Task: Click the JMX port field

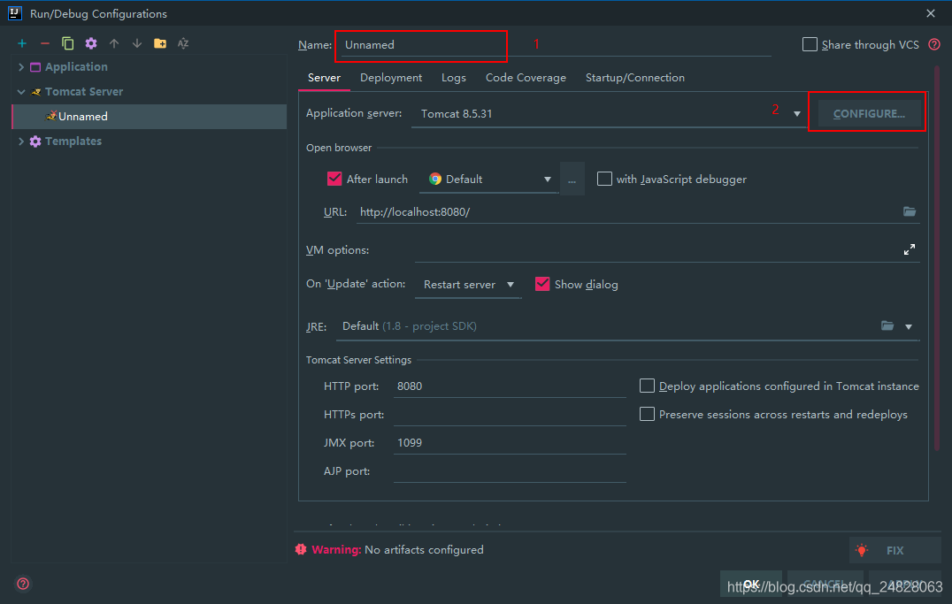Action: 510,442
